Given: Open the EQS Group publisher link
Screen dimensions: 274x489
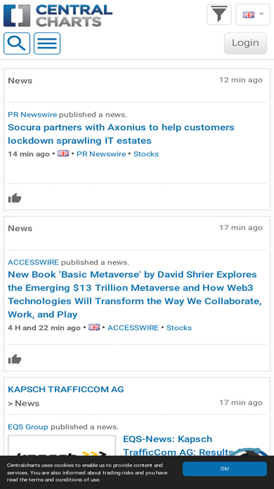Looking at the screenshot, I should pyautogui.click(x=28, y=427).
